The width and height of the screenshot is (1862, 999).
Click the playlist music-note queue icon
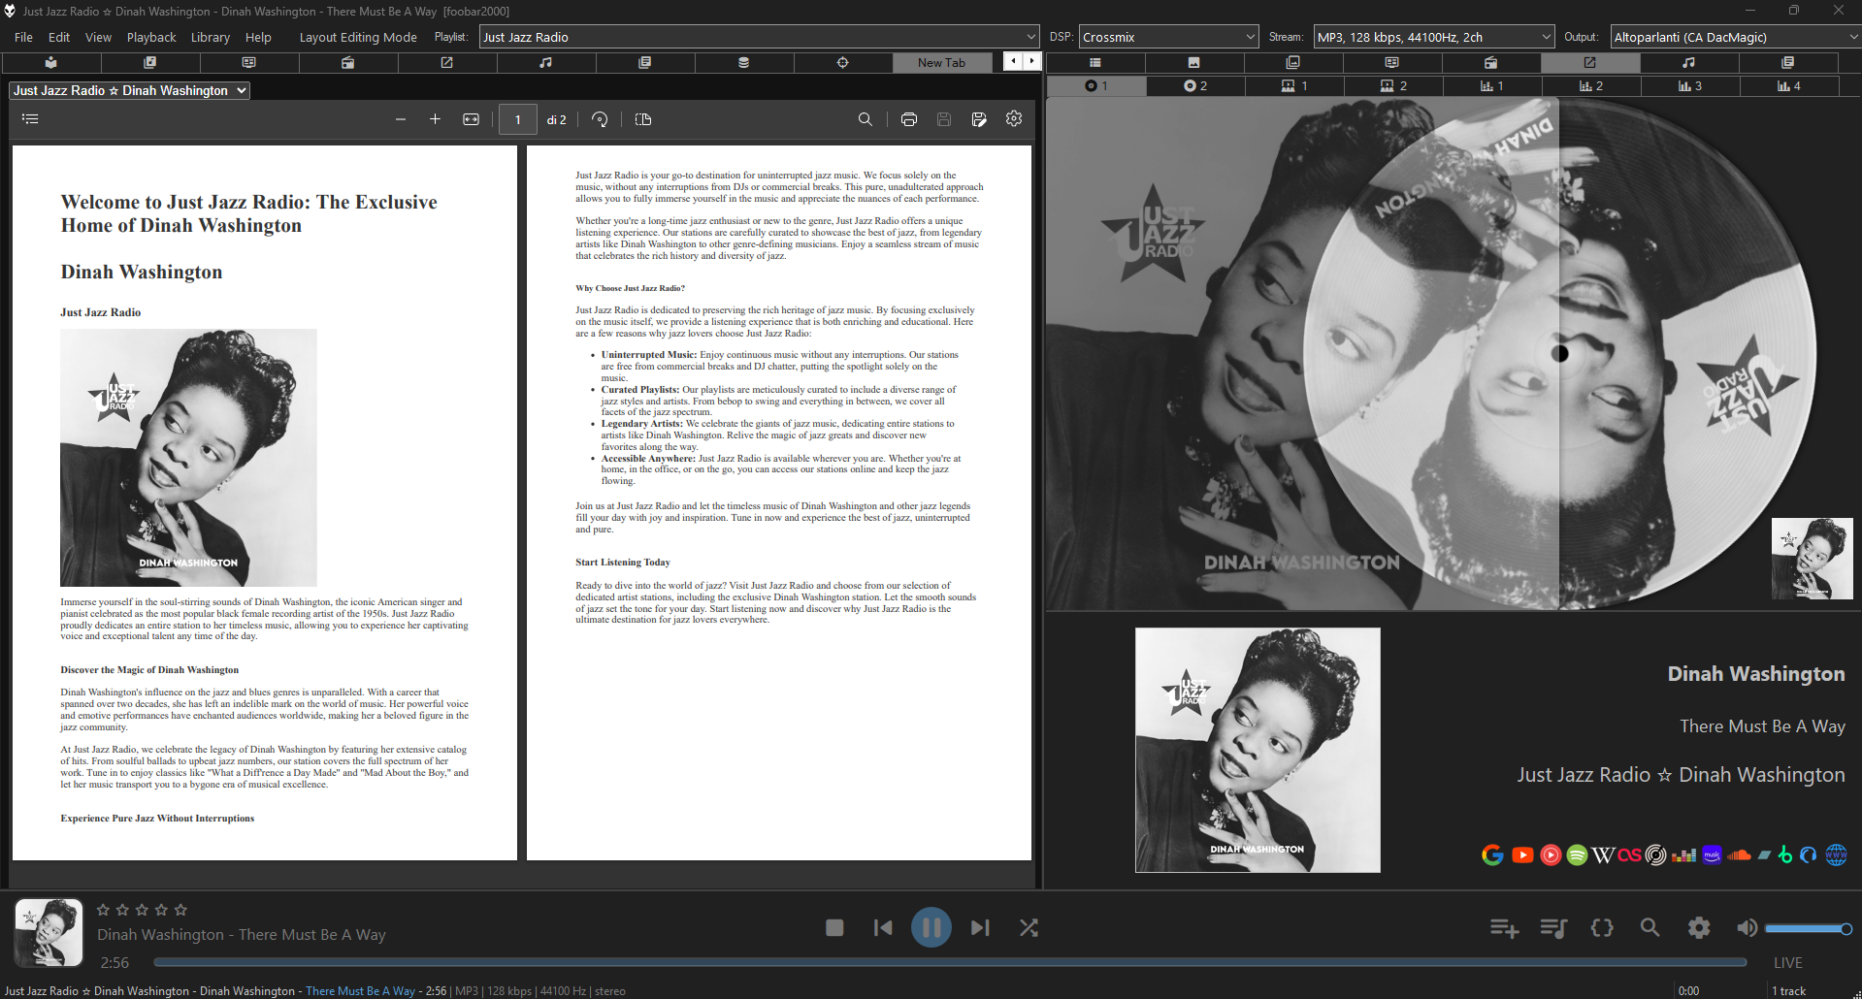point(1553,928)
